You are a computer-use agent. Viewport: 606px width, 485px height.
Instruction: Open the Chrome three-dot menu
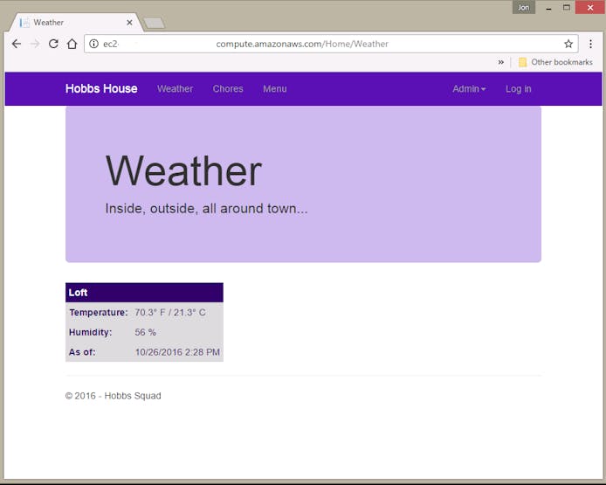coord(590,44)
